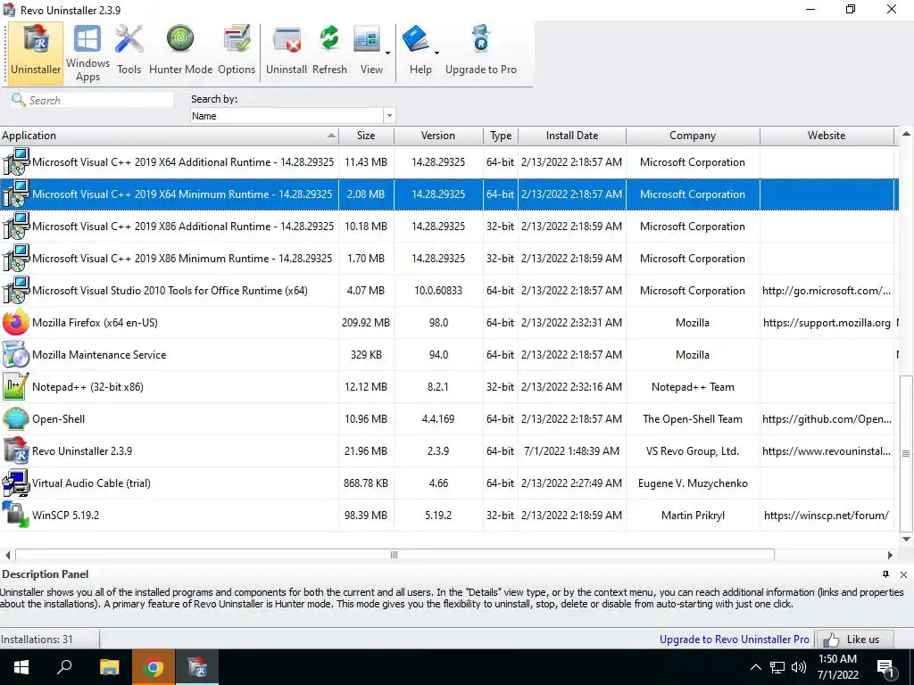This screenshot has height=685, width=914.
Task: Open the Windows Apps section
Action: coord(87,53)
